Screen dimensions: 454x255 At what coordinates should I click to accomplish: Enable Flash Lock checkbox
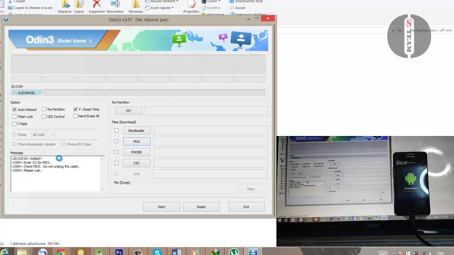tap(14, 117)
